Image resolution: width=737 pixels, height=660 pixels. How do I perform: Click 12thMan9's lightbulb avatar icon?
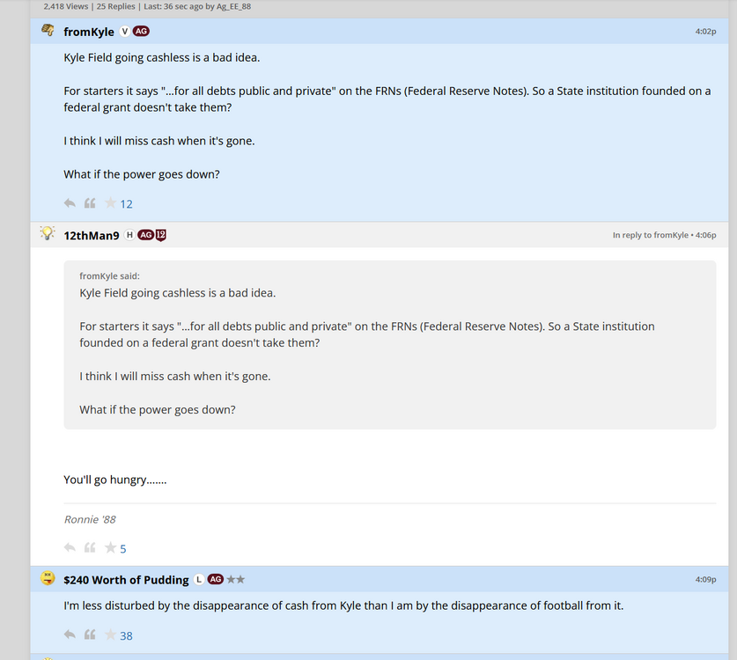[x=48, y=234]
